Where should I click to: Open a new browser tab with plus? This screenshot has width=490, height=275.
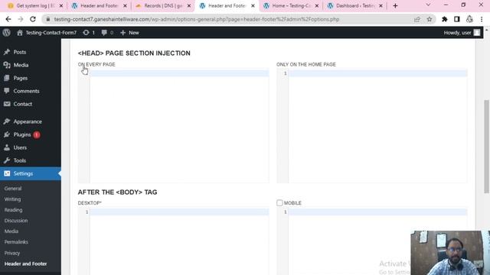click(x=395, y=5)
